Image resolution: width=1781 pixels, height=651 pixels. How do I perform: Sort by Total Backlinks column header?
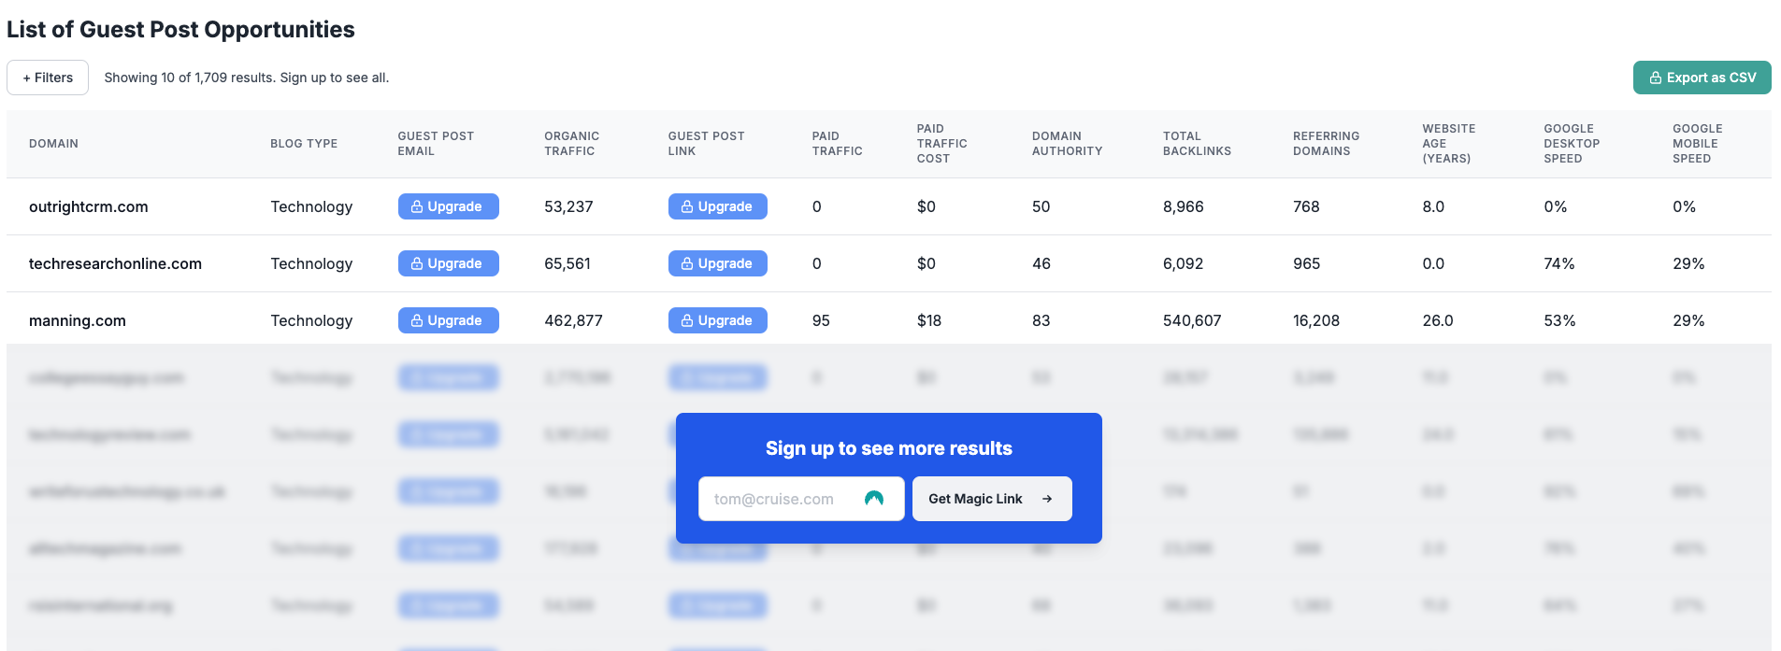[1197, 144]
